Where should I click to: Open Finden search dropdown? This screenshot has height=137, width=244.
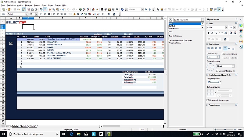pos(142,9)
